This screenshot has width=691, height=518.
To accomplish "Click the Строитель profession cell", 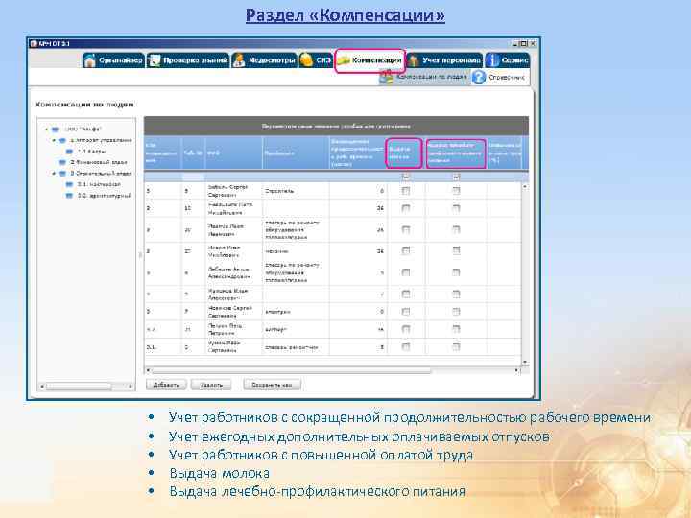I will tap(296, 191).
